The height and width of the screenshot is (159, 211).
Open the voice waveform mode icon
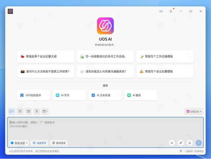[161, 12]
